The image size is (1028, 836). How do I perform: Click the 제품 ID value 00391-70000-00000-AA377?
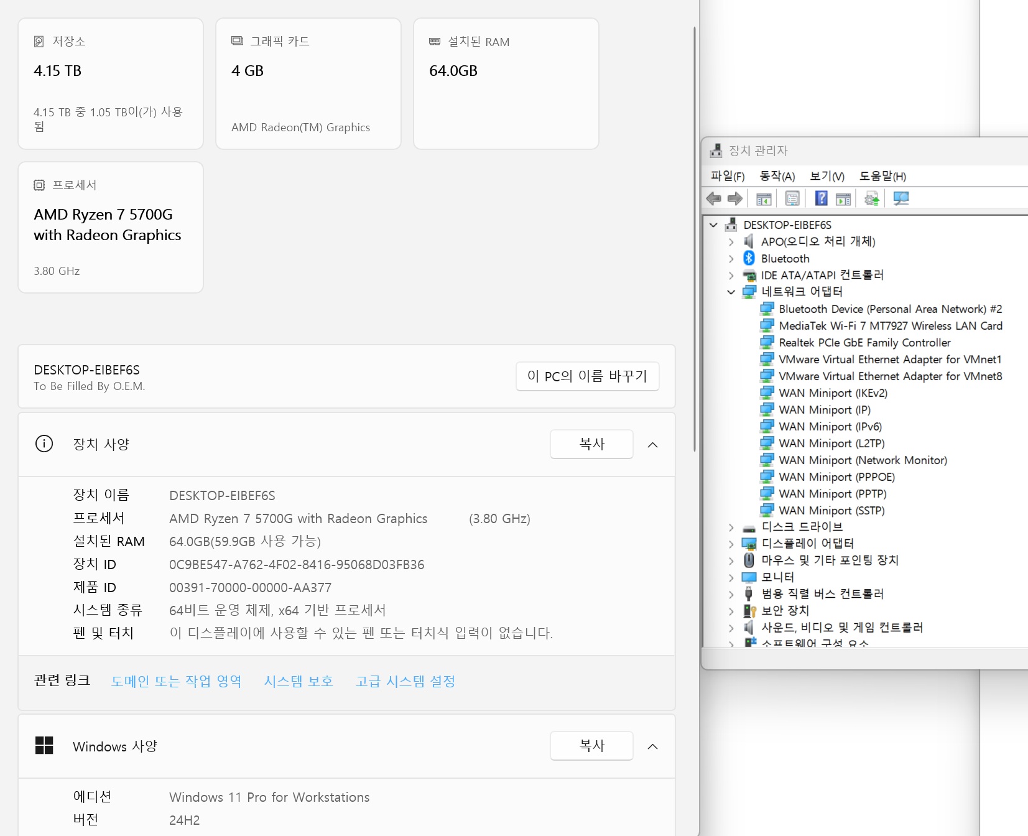point(250,588)
